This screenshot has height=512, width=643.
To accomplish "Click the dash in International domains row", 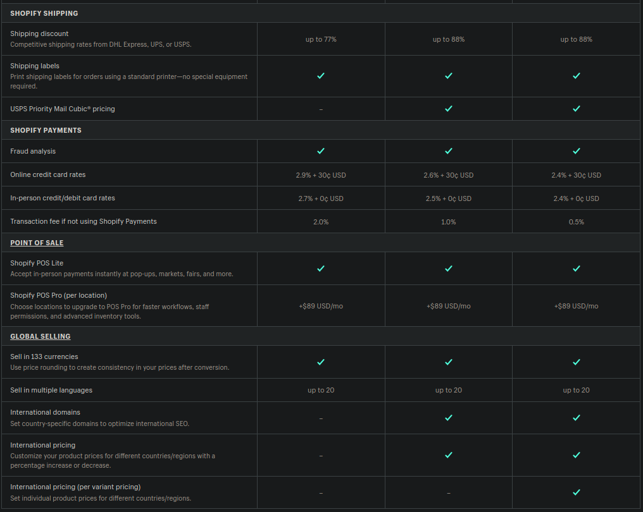I will 321,418.
